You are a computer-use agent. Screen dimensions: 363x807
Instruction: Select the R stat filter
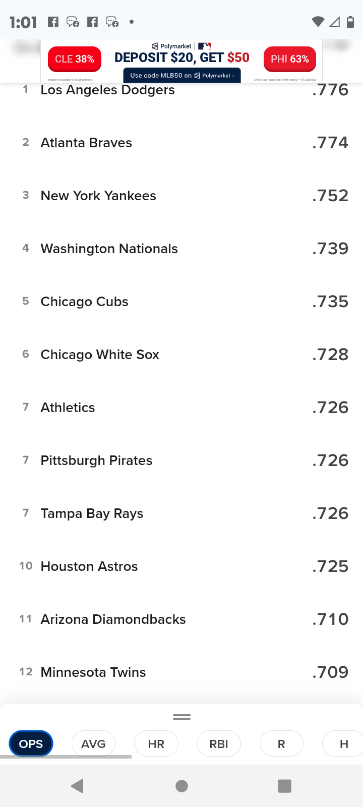(x=281, y=744)
